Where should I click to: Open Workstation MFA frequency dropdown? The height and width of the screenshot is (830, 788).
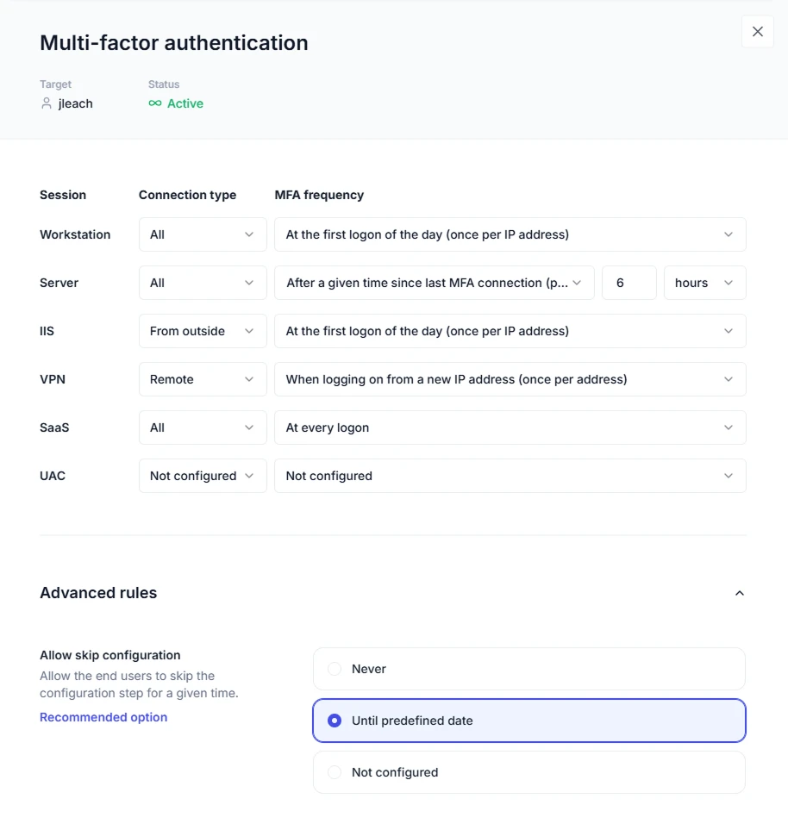[510, 234]
